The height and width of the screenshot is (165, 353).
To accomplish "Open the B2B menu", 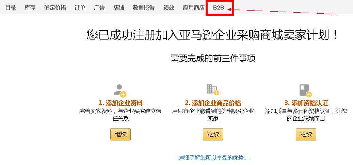I will click(219, 7).
